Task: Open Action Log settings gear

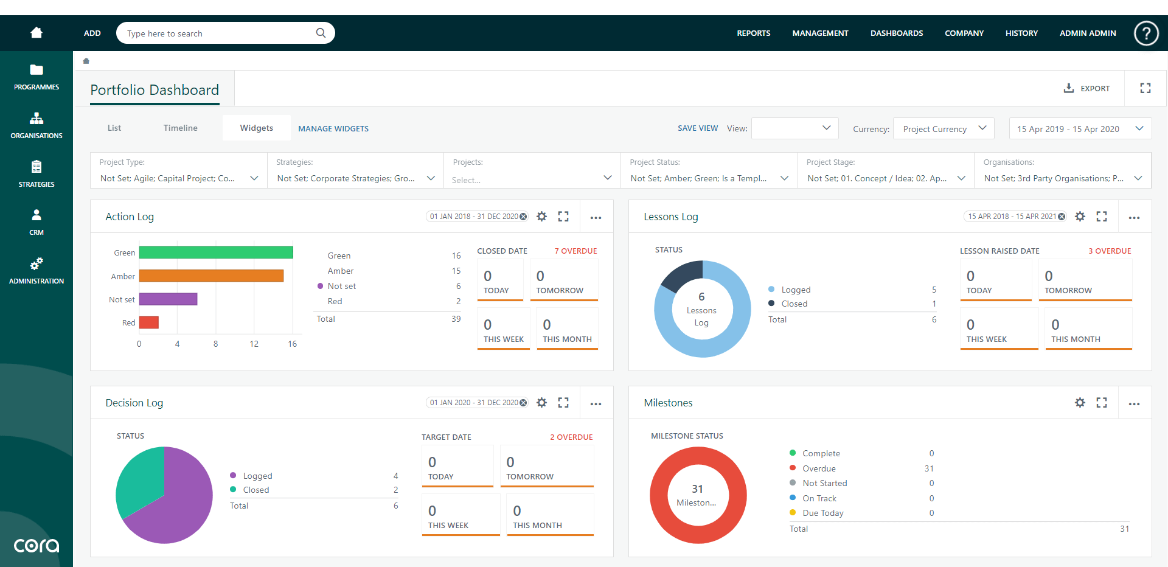Action: coord(541,217)
